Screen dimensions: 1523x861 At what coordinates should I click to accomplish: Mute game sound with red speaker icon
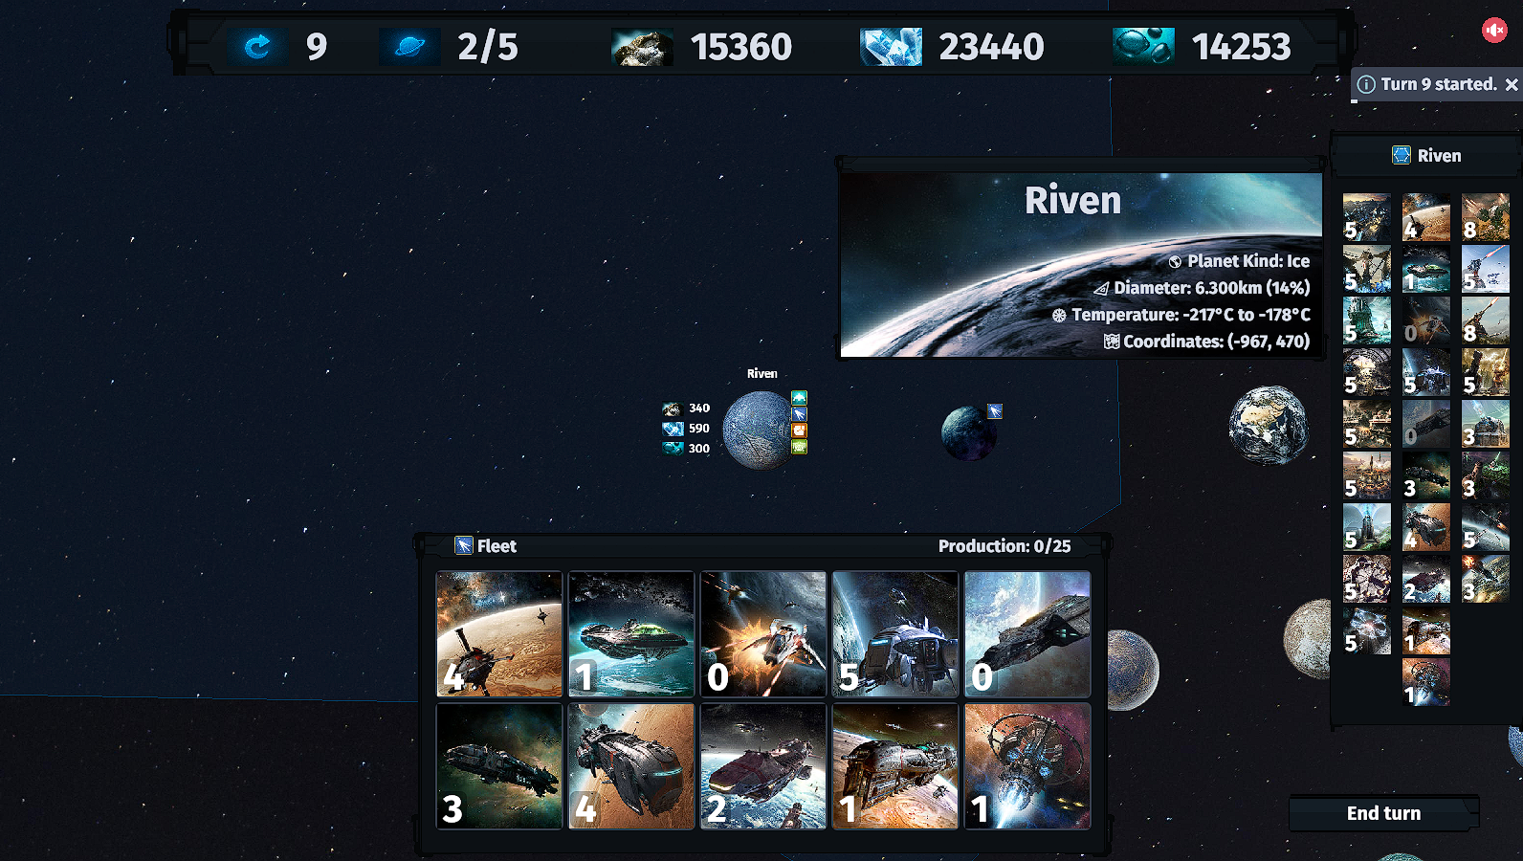pos(1494,30)
